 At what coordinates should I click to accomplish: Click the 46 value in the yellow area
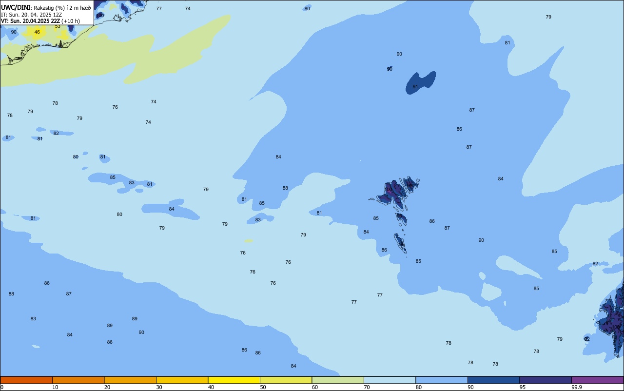point(37,32)
